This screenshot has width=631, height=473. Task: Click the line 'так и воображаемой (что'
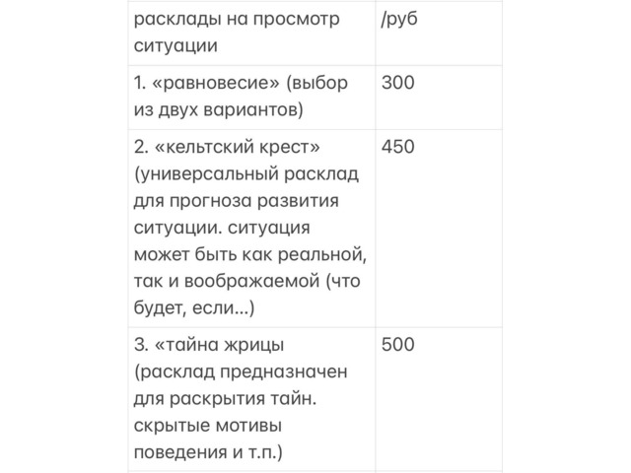[246, 281]
